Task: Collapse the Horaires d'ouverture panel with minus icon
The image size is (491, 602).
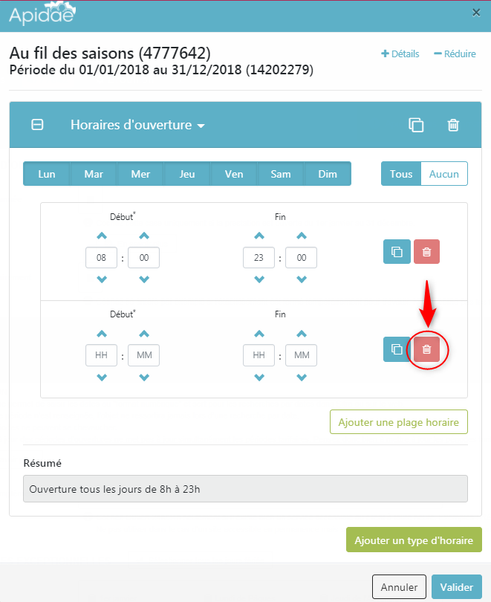Action: click(37, 125)
